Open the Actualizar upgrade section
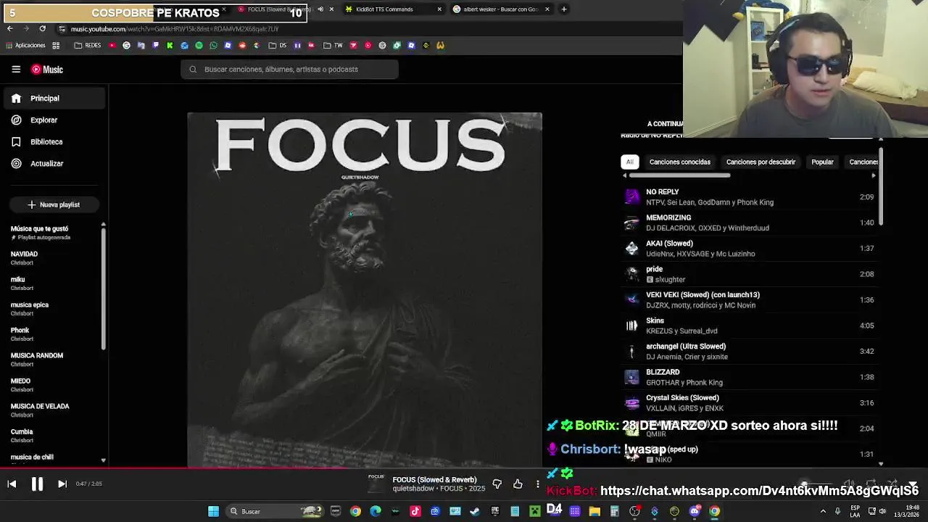Viewport: 928px width, 522px height. click(x=54, y=163)
